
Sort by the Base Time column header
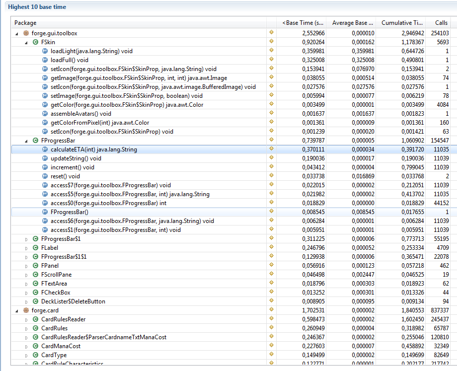tap(303, 23)
